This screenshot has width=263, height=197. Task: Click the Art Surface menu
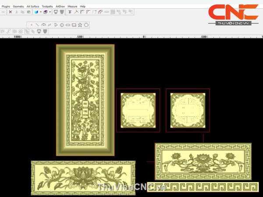tap(33, 7)
